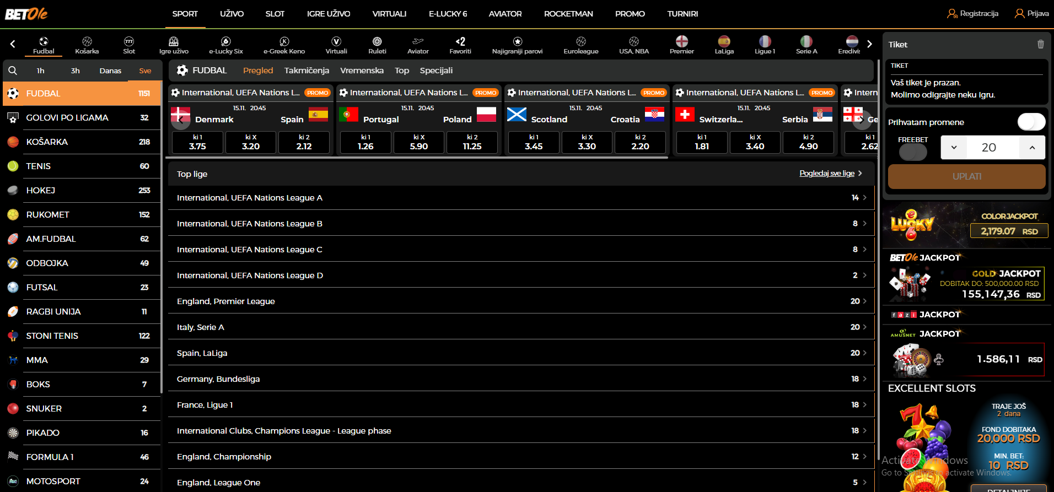
Task: Open Prijava login link
Action: pyautogui.click(x=1032, y=14)
